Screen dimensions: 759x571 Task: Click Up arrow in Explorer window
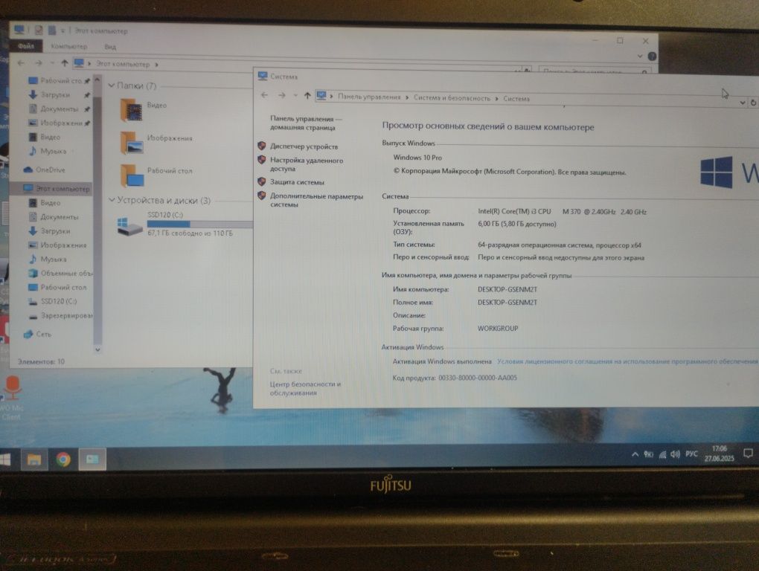click(65, 63)
